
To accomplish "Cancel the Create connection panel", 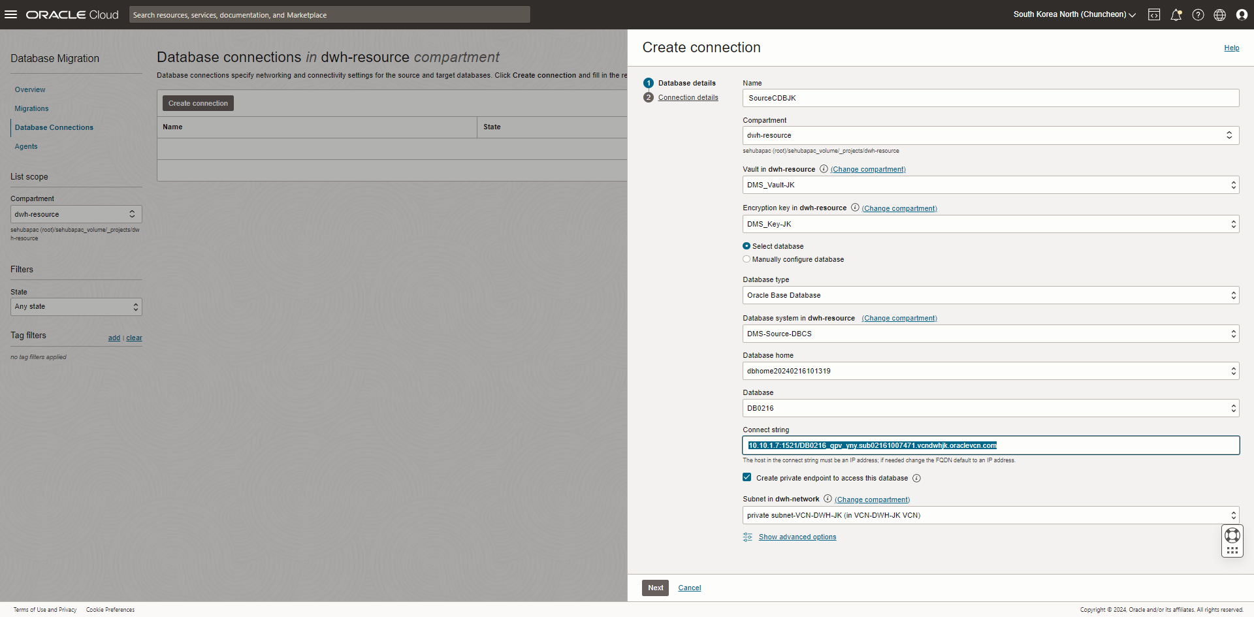I will click(689, 588).
